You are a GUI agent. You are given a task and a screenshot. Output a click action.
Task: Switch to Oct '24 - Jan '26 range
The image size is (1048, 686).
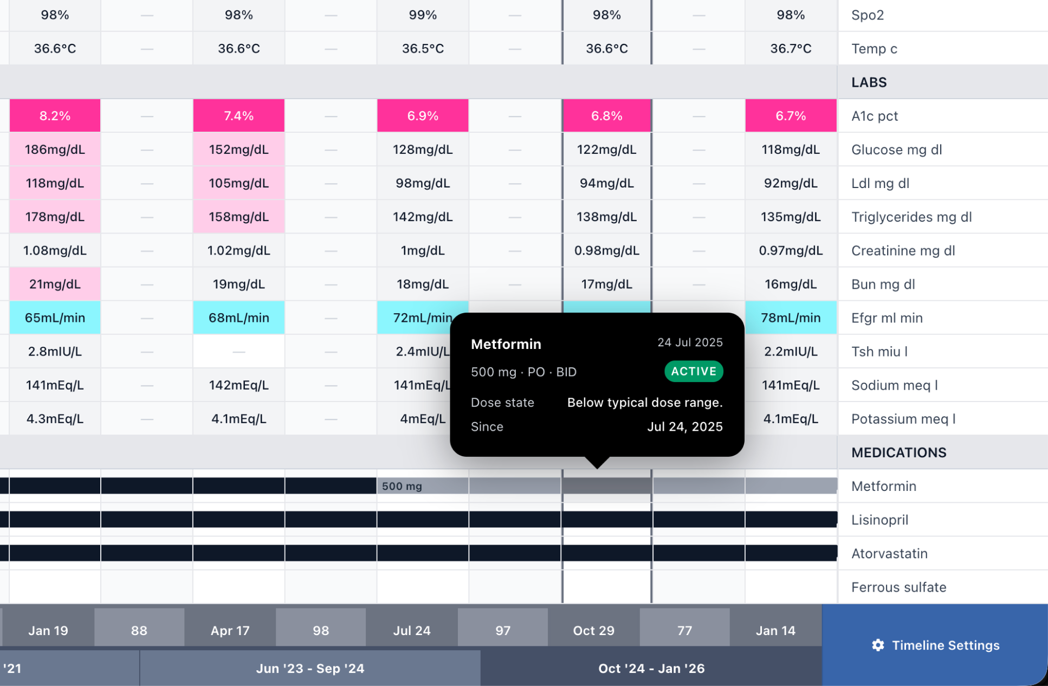(651, 668)
